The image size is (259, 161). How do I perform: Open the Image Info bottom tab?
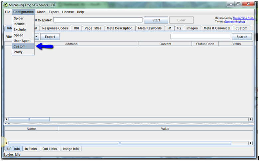(71, 149)
